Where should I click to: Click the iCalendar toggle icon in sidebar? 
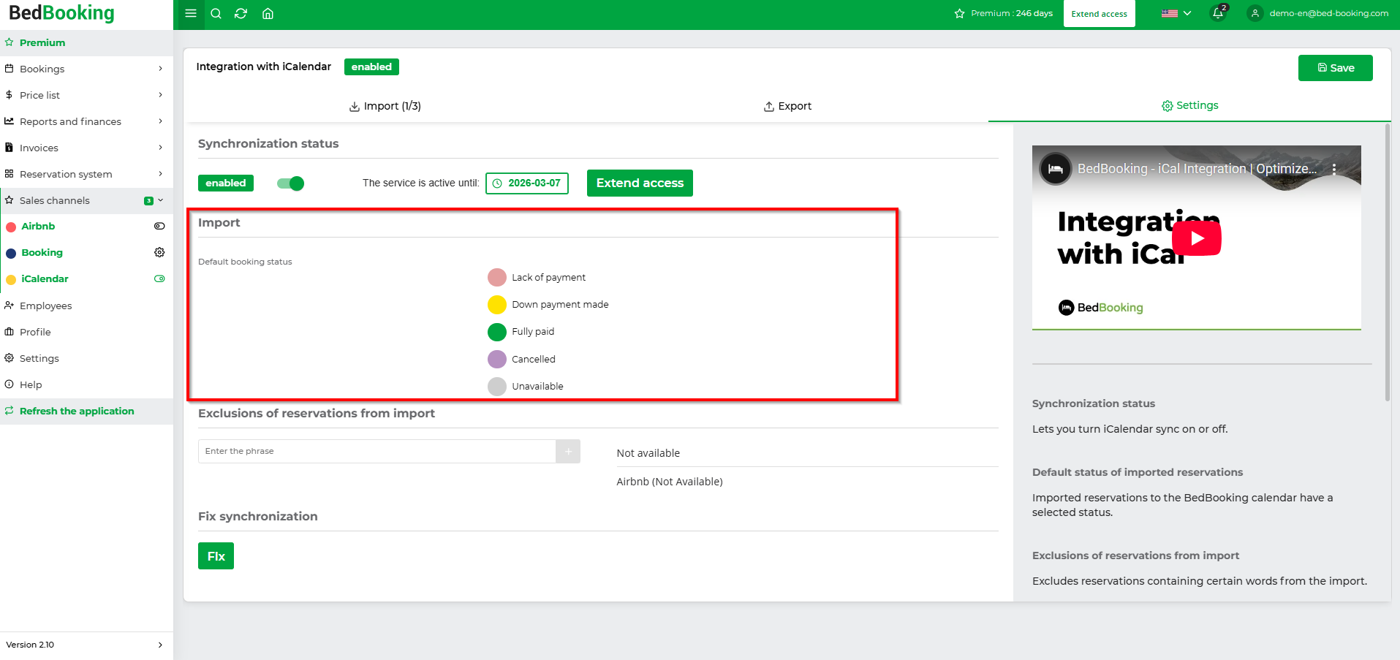tap(159, 278)
